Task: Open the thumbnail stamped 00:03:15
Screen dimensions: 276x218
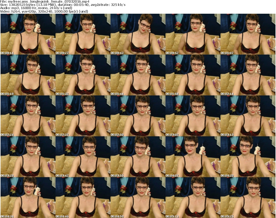Action: 248,116
